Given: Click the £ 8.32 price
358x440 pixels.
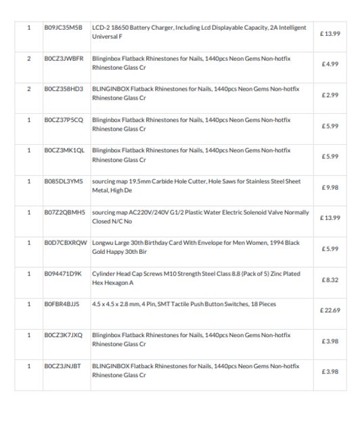Looking at the screenshot, I should click(330, 280).
